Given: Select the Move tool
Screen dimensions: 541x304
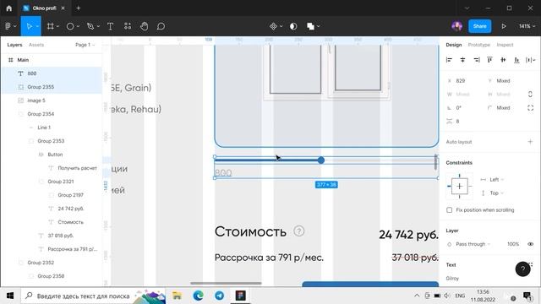Looking at the screenshot, I should pyautogui.click(x=29, y=26).
